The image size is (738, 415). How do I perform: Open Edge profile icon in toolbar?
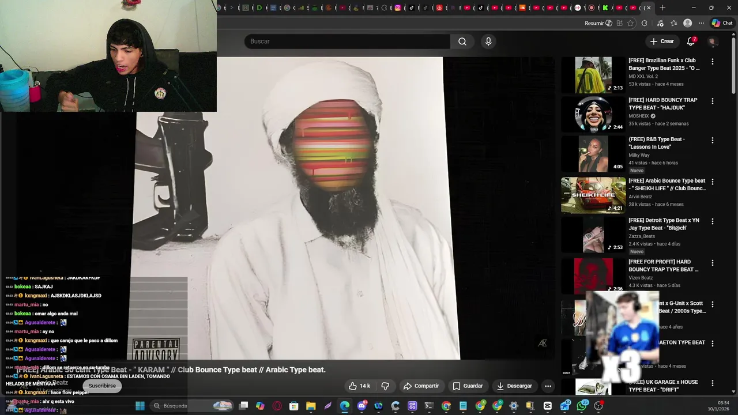pyautogui.click(x=687, y=23)
